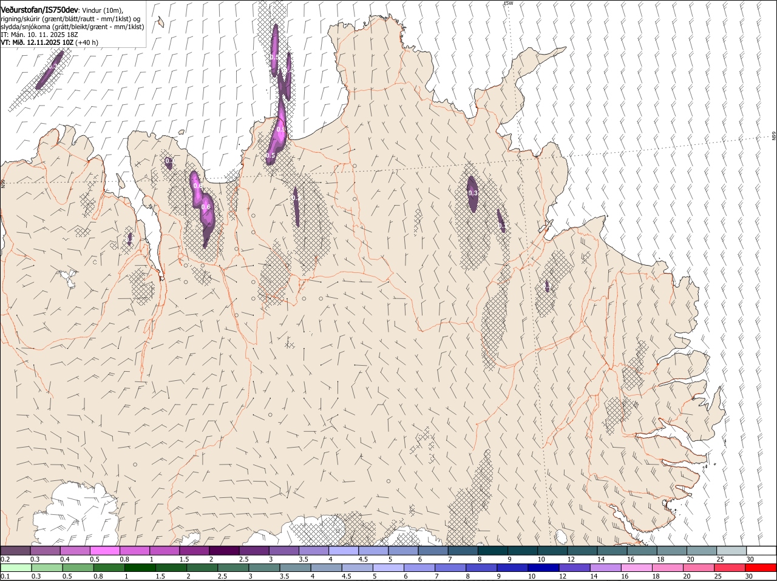Pick the greyish-purple 0.2 swatch in upper legend
The width and height of the screenshot is (777, 581).
click(15, 550)
